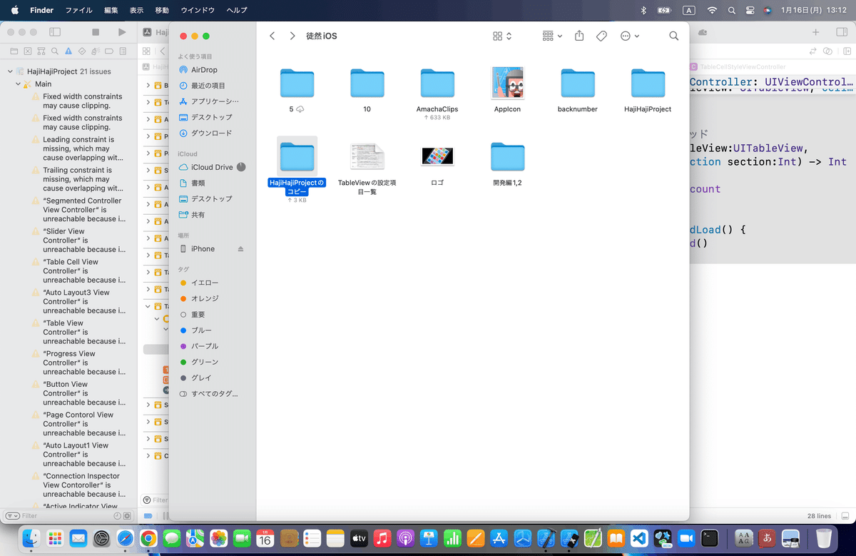Show すべてのタグ in sidebar
Viewport: 856px width, 556px height.
coord(213,393)
